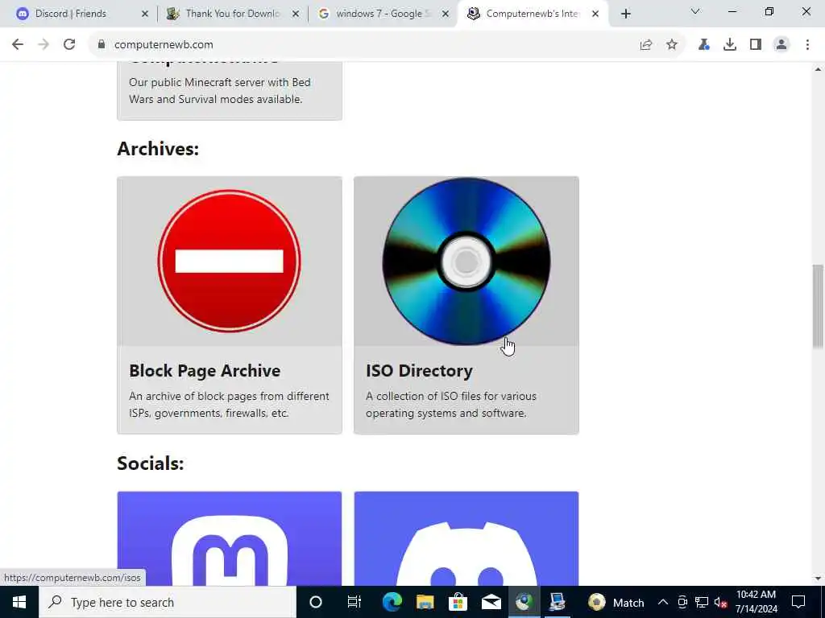Click the Meet Now tray icon
The image size is (825, 618).
coord(682,602)
